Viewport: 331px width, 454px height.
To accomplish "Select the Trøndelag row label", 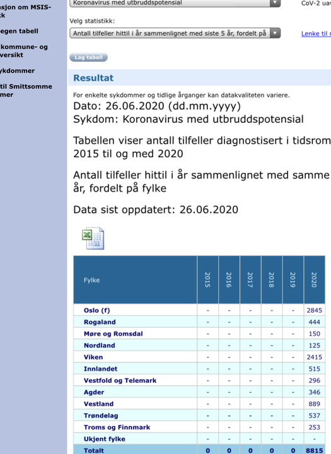I will pyautogui.click(x=101, y=416).
